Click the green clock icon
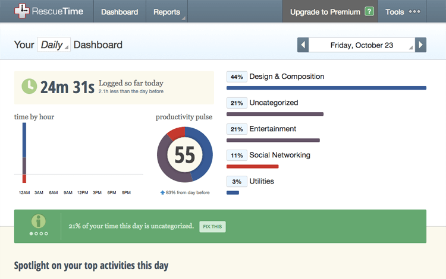Screen dimensions: 446x279 [29, 86]
